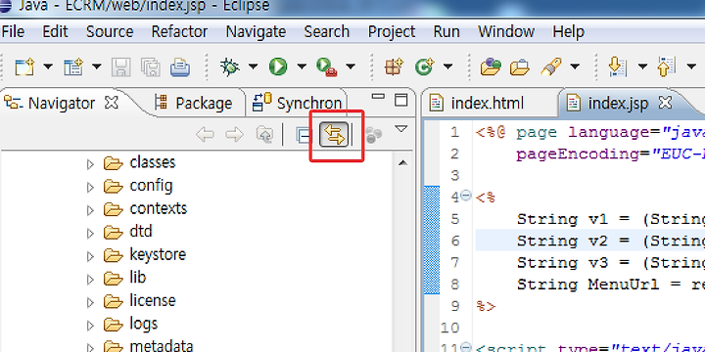Open the Search dropdown arrow
Image resolution: width=705 pixels, height=352 pixels.
[x=575, y=66]
